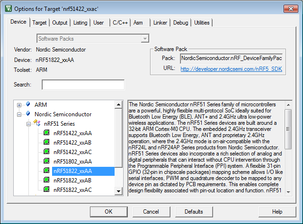
Task: Collapse the Nordic Semiconductor node
Action: tap(19, 115)
